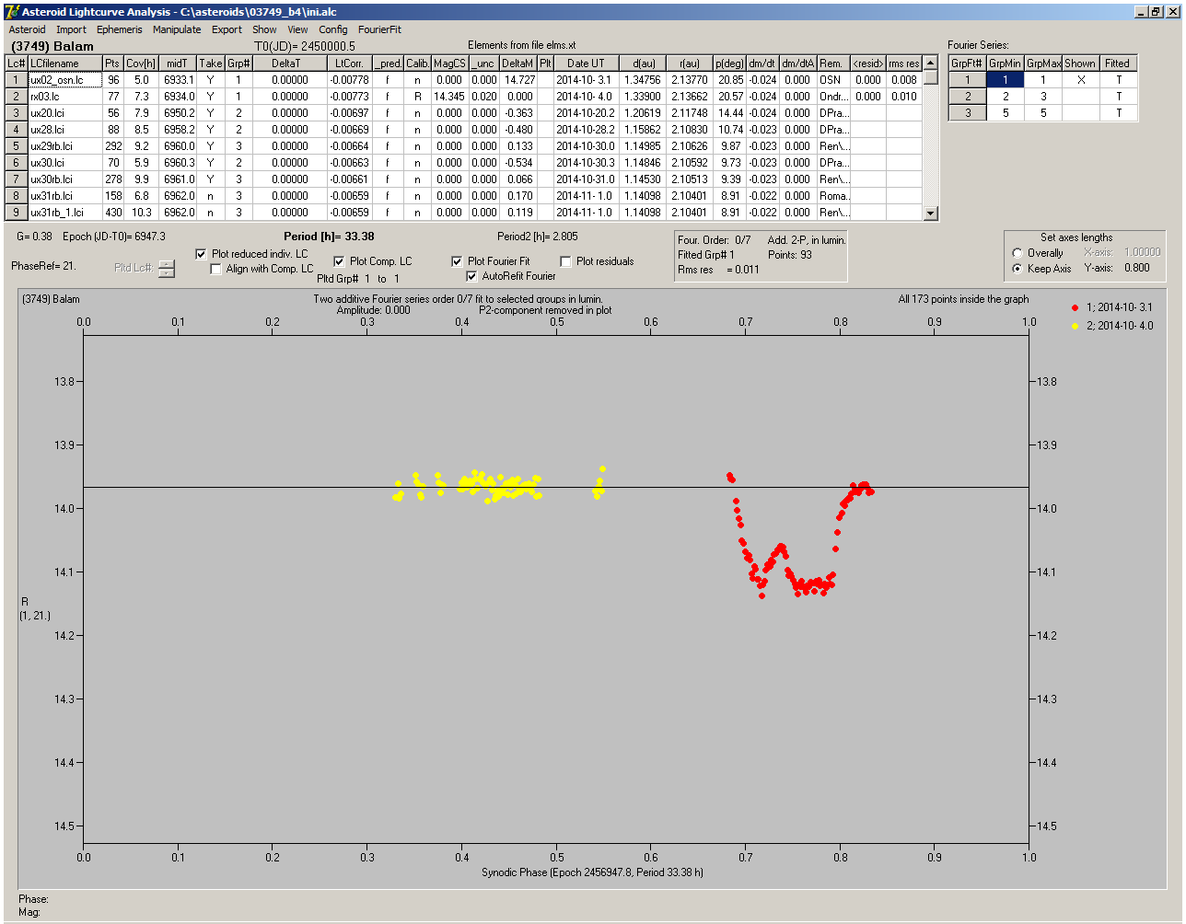Image resolution: width=1186 pixels, height=924 pixels.
Task: Click the Date UT column header
Action: 586,64
